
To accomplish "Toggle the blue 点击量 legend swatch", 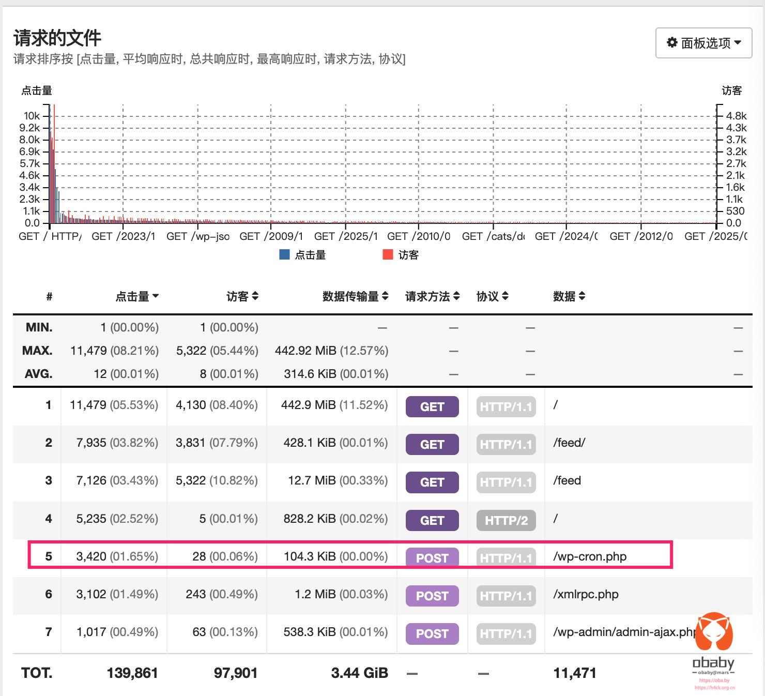I will click(x=284, y=254).
